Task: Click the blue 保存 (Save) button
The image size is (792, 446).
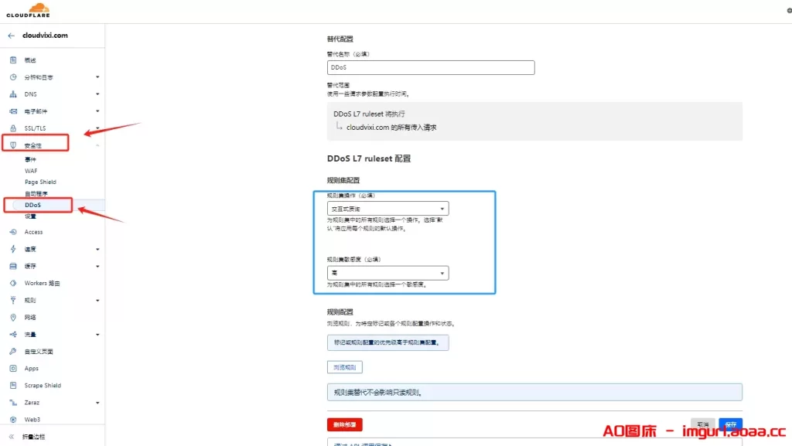Action: pos(730,424)
